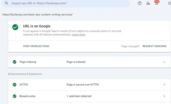The width and height of the screenshot is (171, 104).
Task: Select the inspected URL text
Action: pyautogui.click(x=37, y=15)
